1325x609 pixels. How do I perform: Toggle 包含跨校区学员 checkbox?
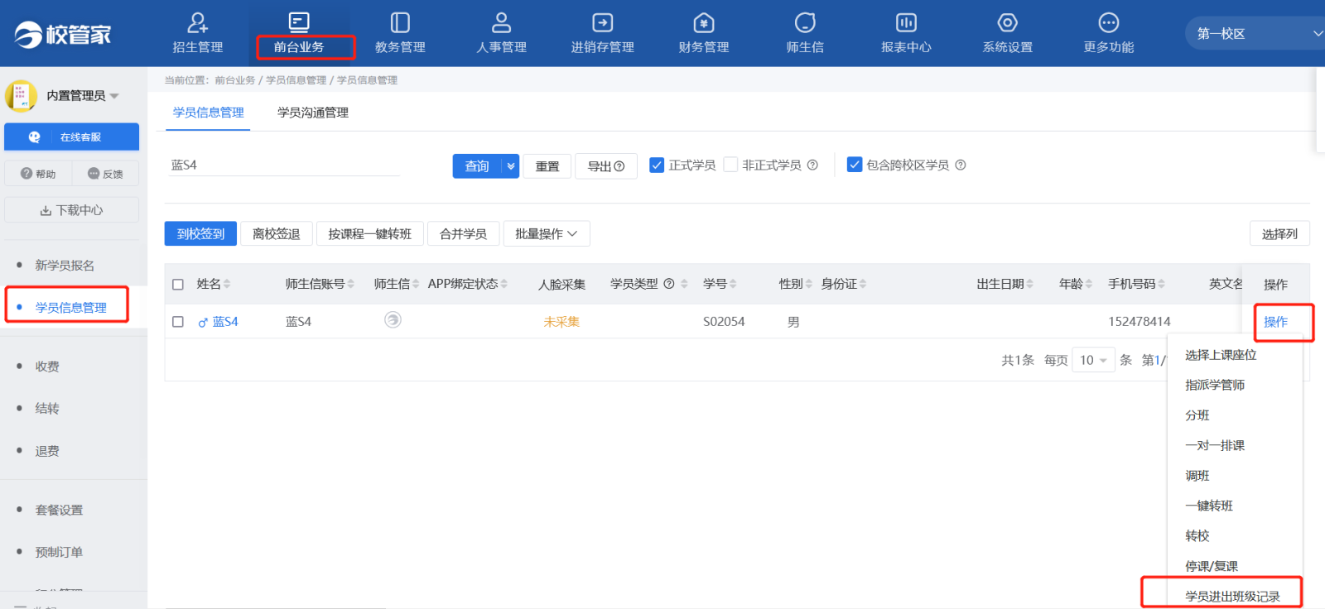coord(855,165)
